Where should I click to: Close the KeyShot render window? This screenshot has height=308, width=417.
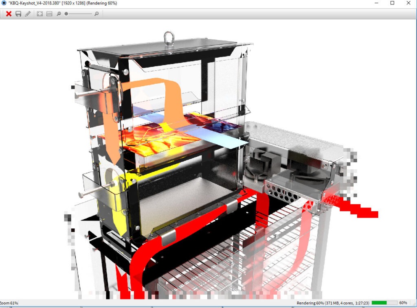408,3
